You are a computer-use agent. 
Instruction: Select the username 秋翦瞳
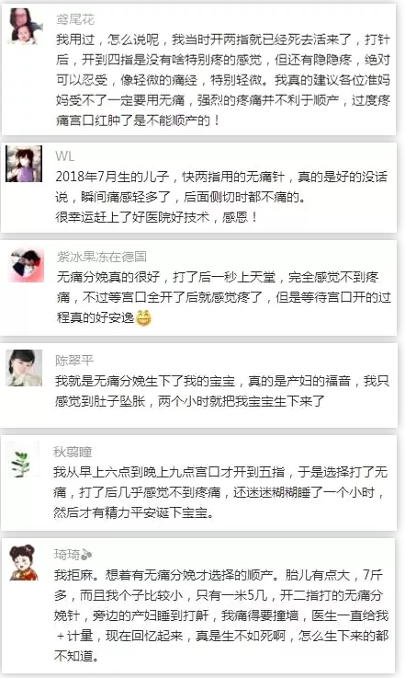coord(73,452)
